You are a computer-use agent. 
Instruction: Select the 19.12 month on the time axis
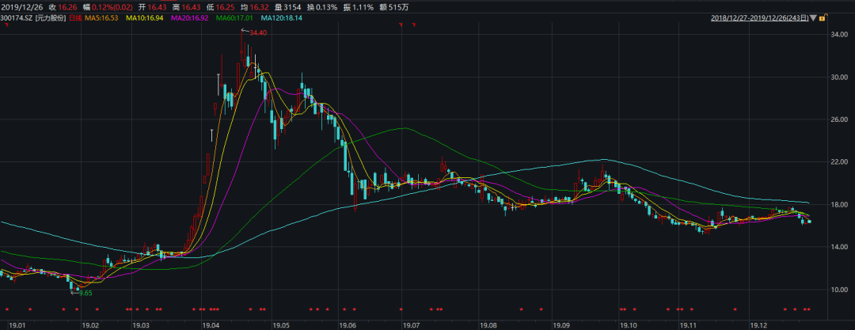pos(758,324)
